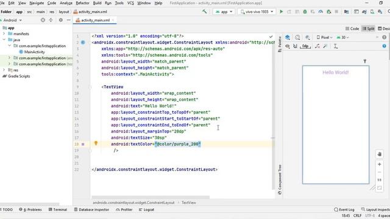
Task: Click the CRLF line separator in status bar
Action: tap(358, 216)
